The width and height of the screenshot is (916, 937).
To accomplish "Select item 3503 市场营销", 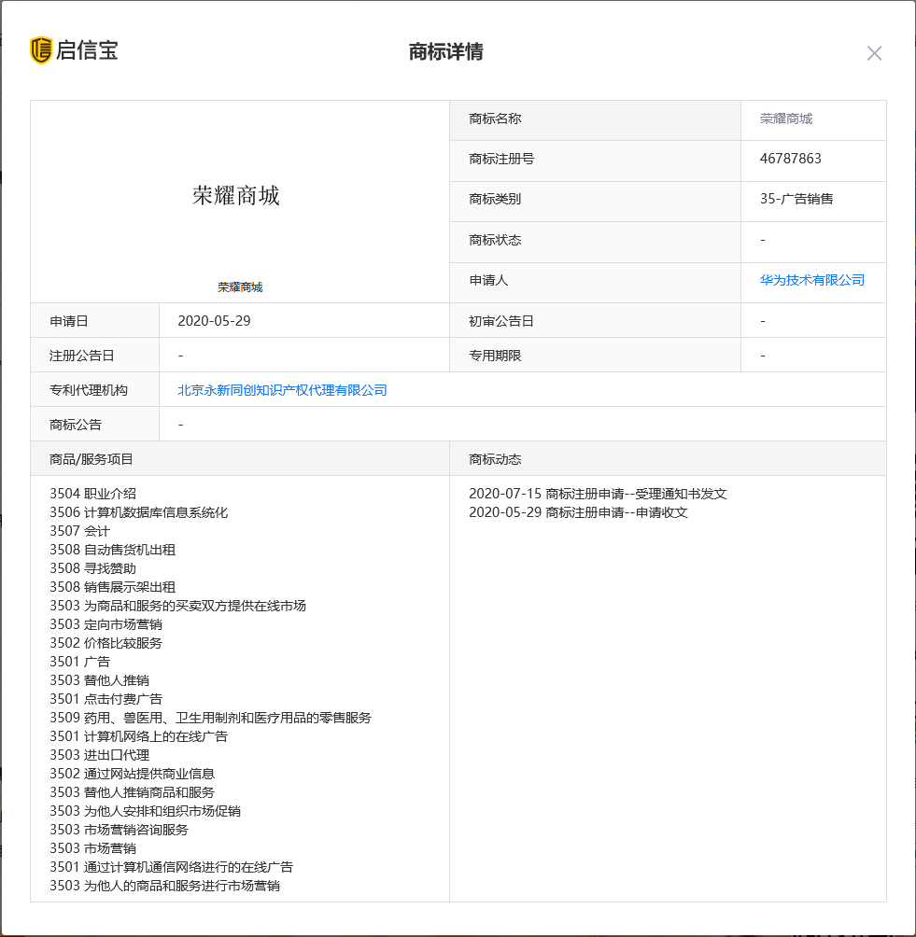I will click(x=92, y=848).
